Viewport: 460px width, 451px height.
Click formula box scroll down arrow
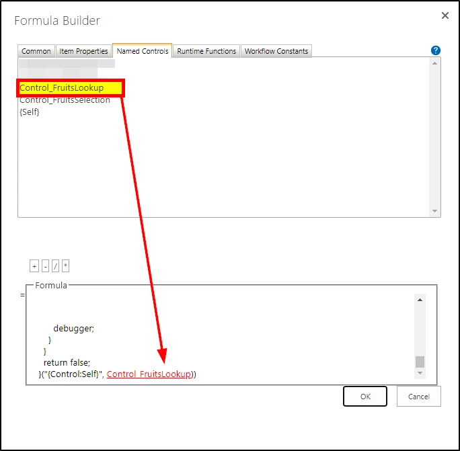(x=420, y=373)
